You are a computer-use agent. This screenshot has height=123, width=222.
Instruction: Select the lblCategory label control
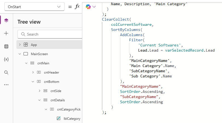[72, 118]
